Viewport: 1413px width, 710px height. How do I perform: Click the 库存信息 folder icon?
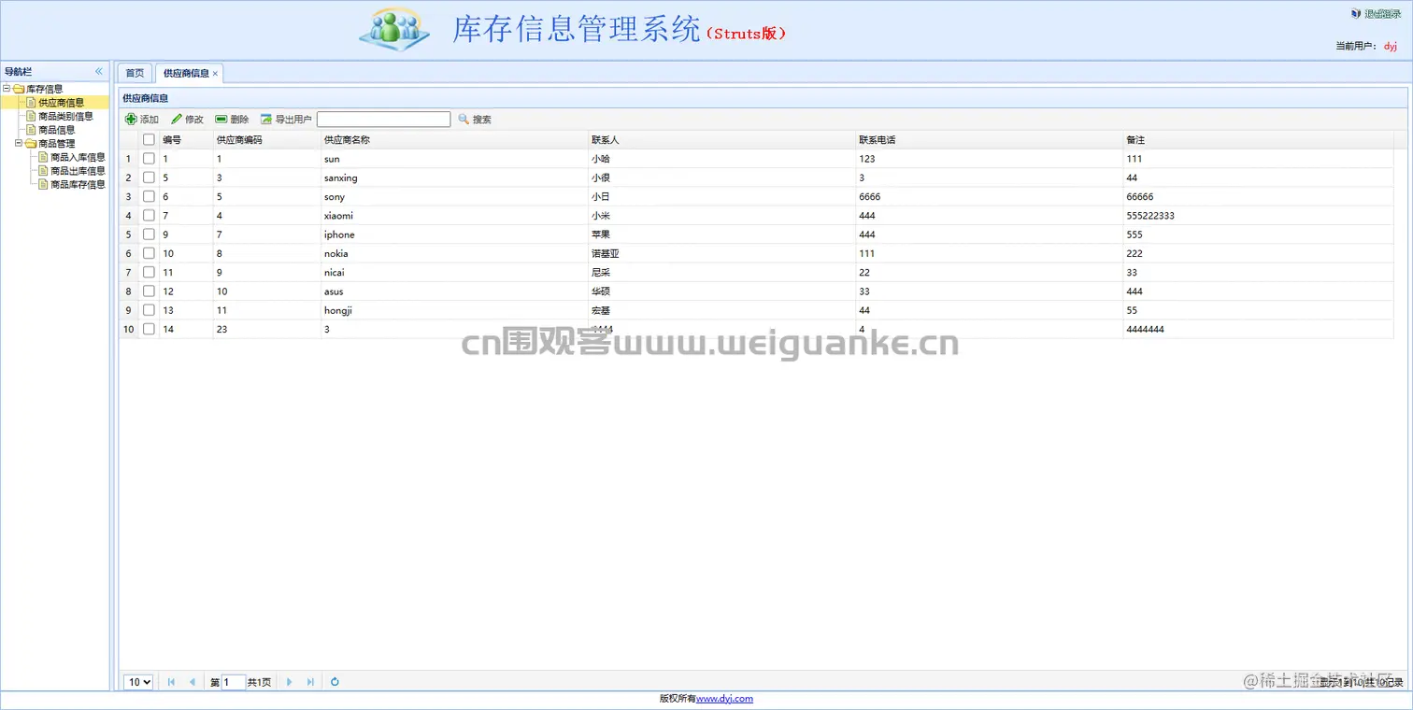click(19, 89)
